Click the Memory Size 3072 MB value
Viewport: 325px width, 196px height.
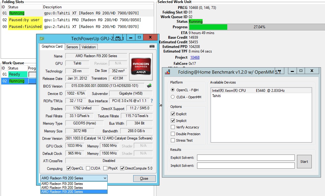[80, 131]
